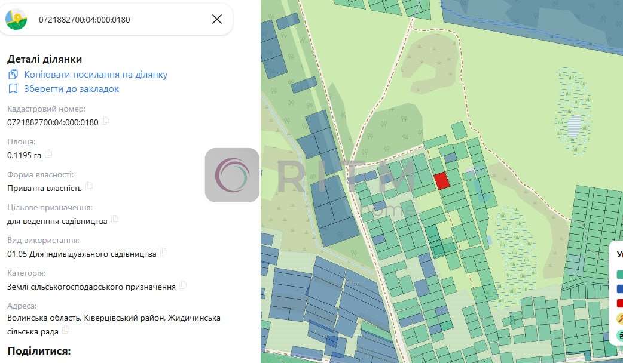
Task: Copy the area value 0.1195 га
Action: (x=49, y=154)
